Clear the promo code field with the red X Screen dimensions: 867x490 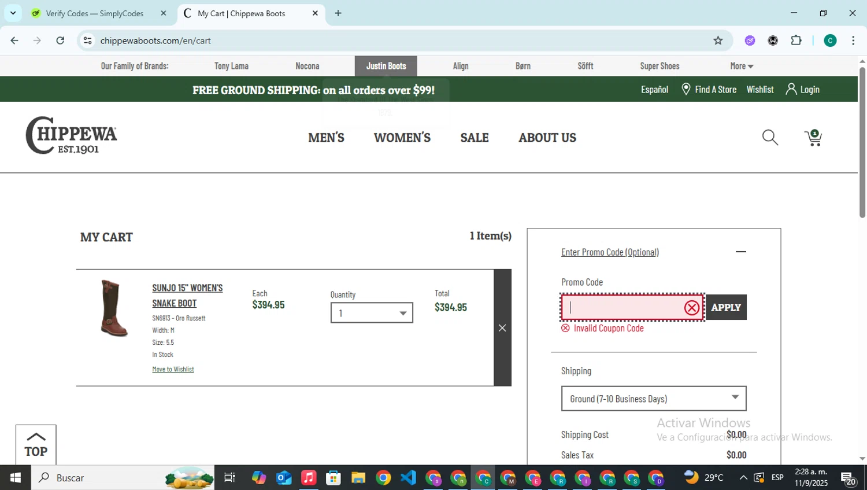691,308
